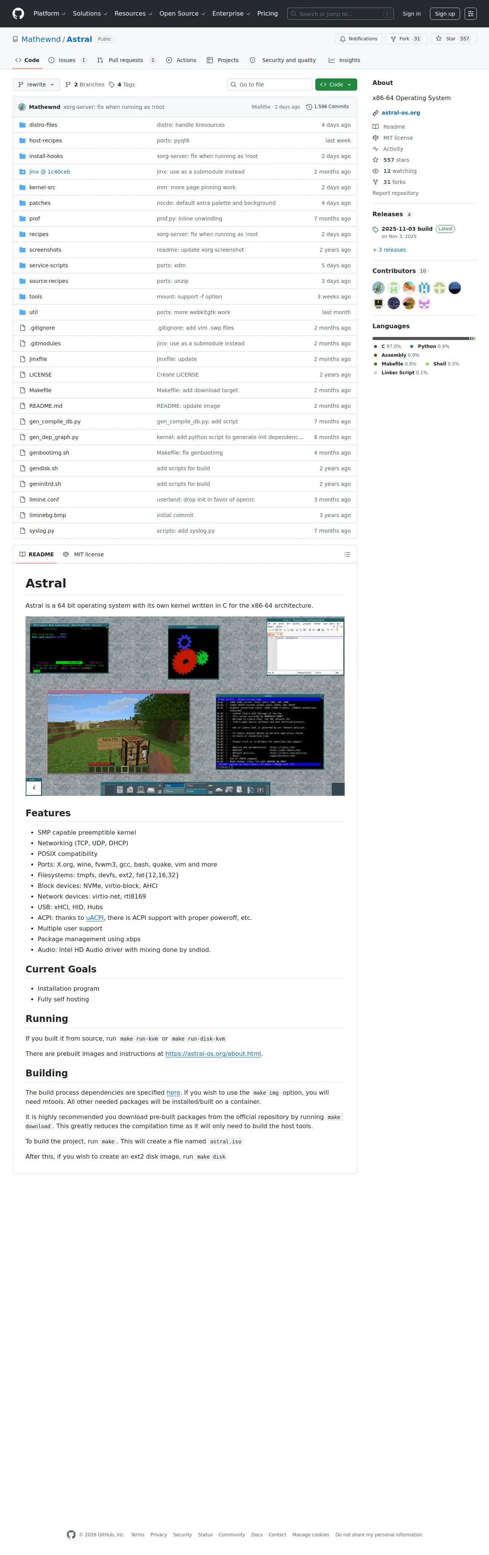
Task: Open the astral-os.org/about.html link
Action: (213, 1054)
